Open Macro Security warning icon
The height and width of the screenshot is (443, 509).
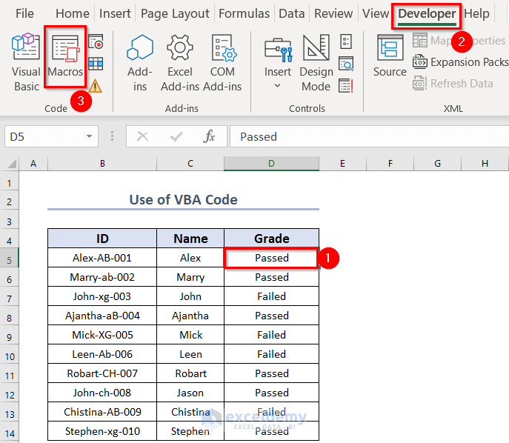[x=95, y=86]
